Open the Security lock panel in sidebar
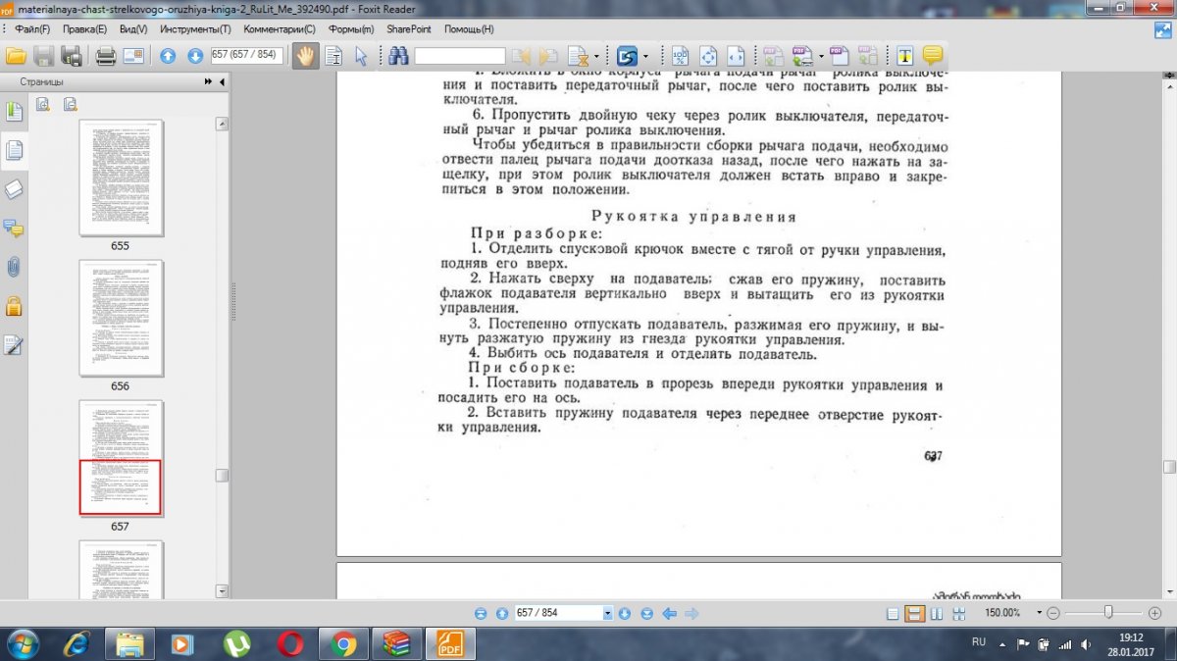 [14, 305]
